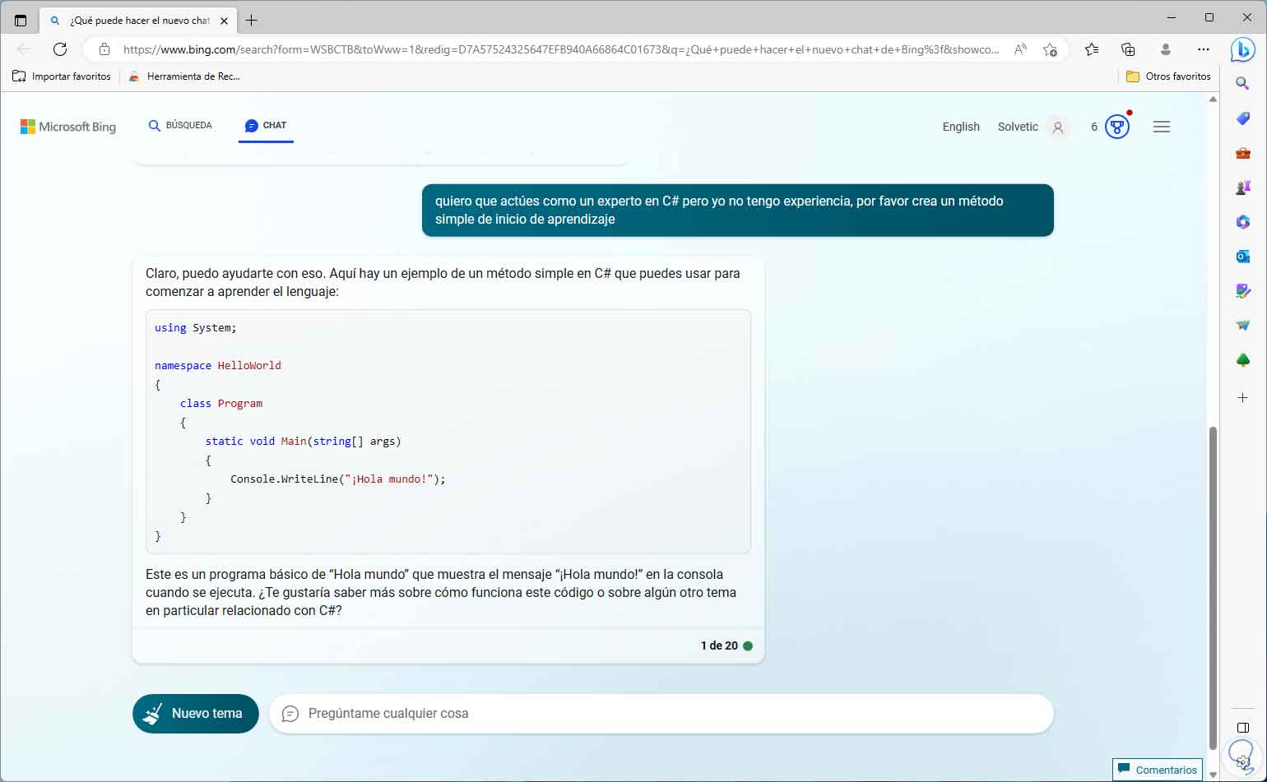The image size is (1267, 782).
Task: Click the chat bubble icon in input box
Action: click(290, 714)
